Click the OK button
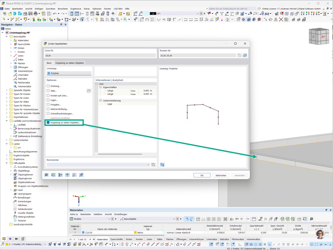Screen dimensions: 333x250 tap(202, 175)
